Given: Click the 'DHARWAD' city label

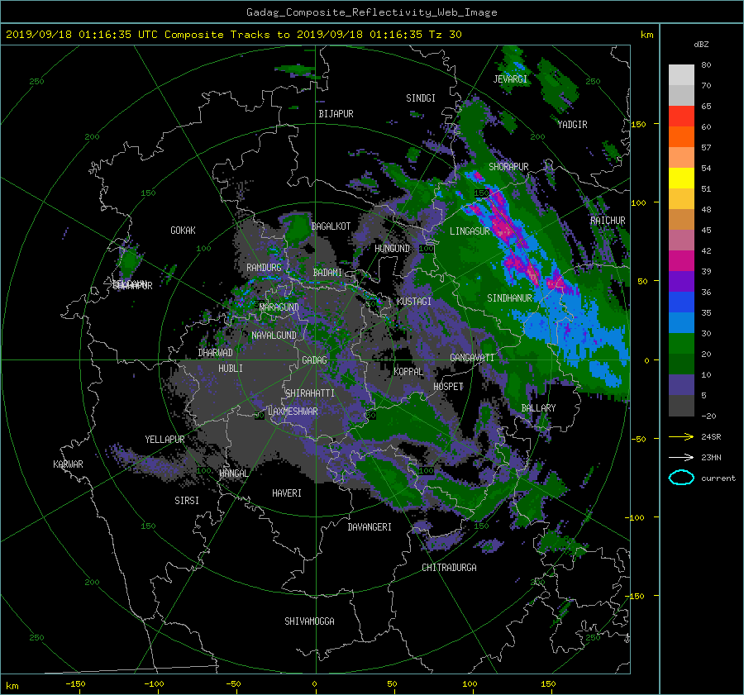Looking at the screenshot, I should point(215,353).
